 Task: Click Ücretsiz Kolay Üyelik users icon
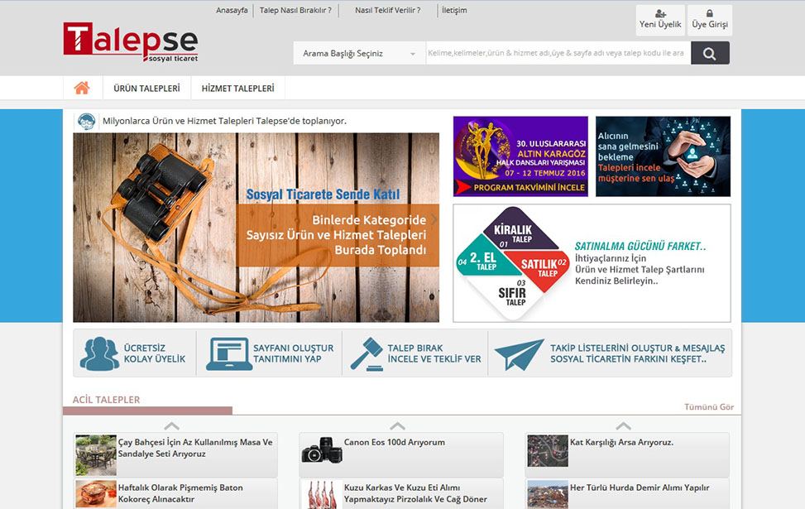[99, 353]
